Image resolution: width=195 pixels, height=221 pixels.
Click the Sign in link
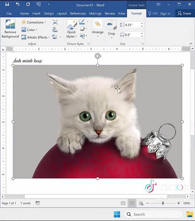[165, 14]
